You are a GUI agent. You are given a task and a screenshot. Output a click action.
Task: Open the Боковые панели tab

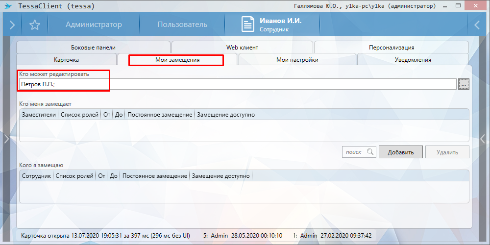point(93,48)
